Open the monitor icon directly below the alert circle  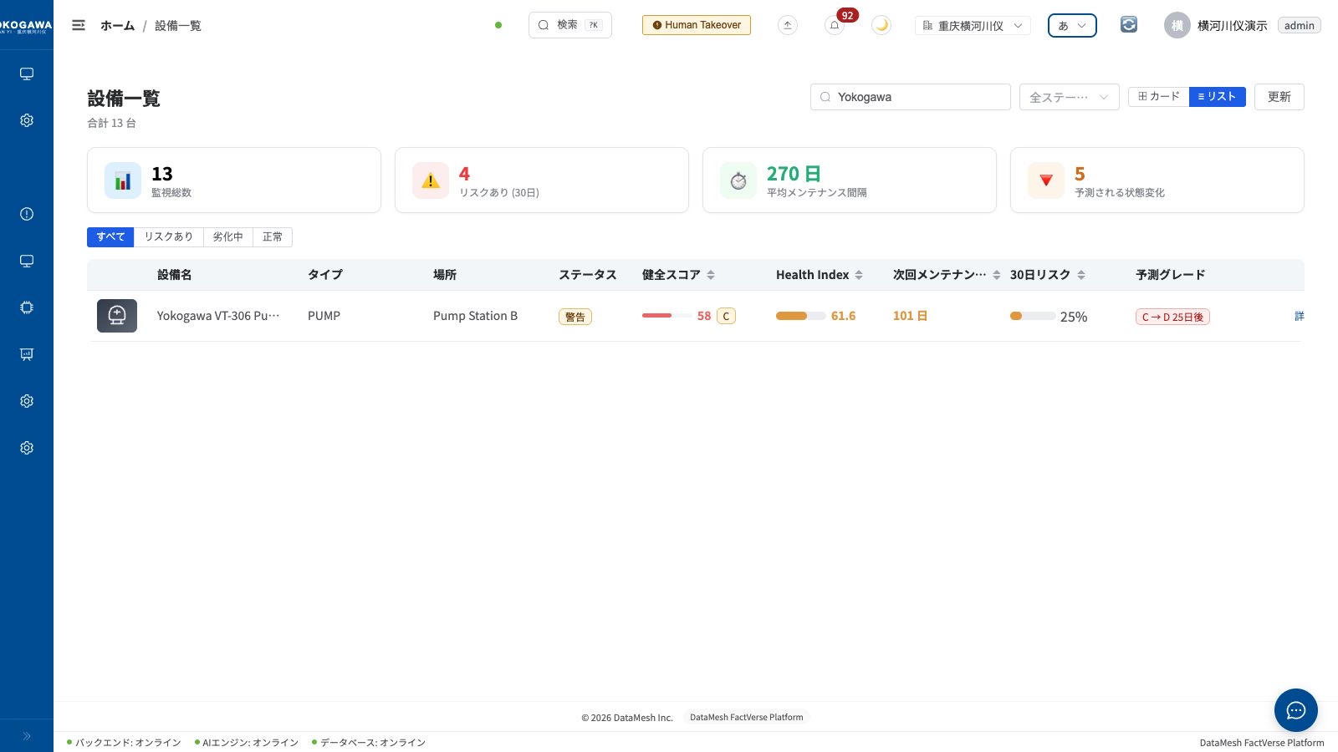[x=27, y=261]
